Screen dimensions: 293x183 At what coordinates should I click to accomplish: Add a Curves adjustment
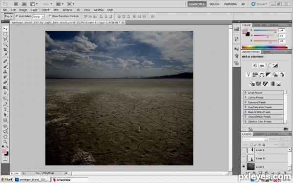(268, 65)
